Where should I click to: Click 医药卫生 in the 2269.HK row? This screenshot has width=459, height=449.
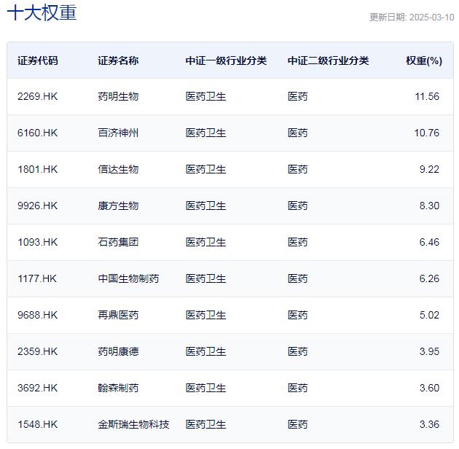(x=205, y=96)
